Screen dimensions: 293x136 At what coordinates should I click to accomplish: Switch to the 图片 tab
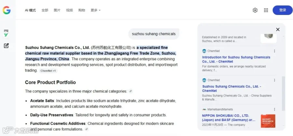coord(57,10)
